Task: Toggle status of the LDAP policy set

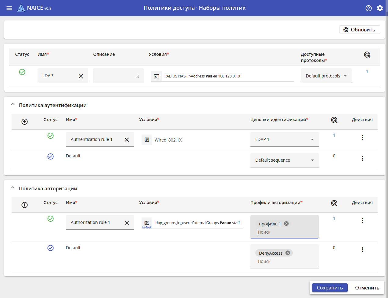Action: (x=22, y=72)
